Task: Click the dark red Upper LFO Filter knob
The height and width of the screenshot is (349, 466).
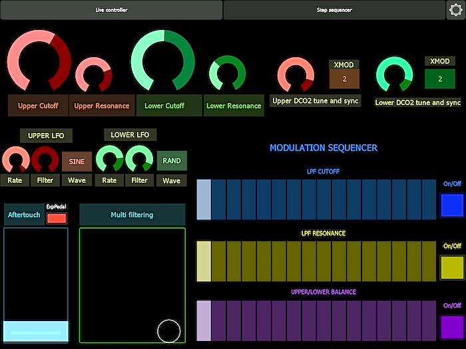Action: pos(45,160)
